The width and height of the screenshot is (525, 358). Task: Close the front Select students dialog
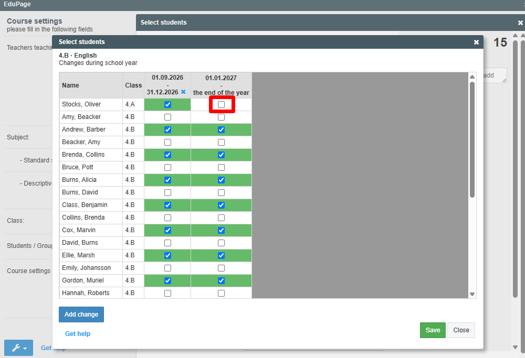(x=476, y=42)
